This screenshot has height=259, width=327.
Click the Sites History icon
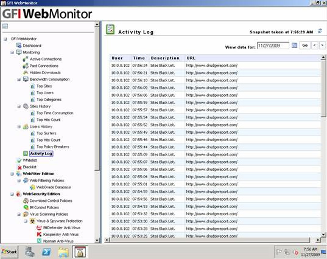coord(26,106)
